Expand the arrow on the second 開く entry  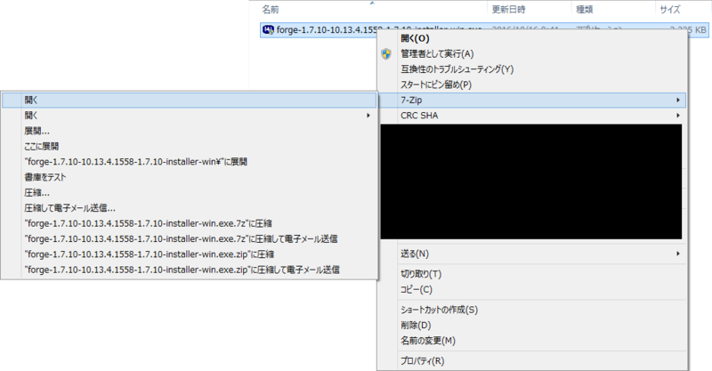[368, 116]
